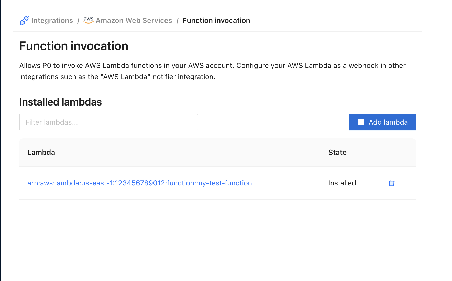Screen dimensions: 452x281
Task: Sort by the Lambda column header
Action: click(x=41, y=152)
